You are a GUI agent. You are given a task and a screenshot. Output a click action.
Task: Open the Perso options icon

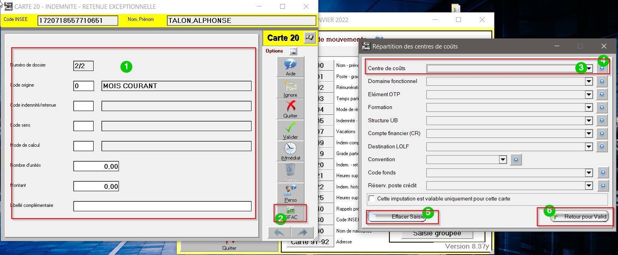tap(291, 193)
